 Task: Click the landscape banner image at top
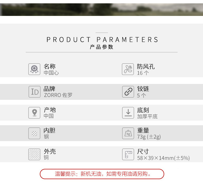(x=101, y=9)
